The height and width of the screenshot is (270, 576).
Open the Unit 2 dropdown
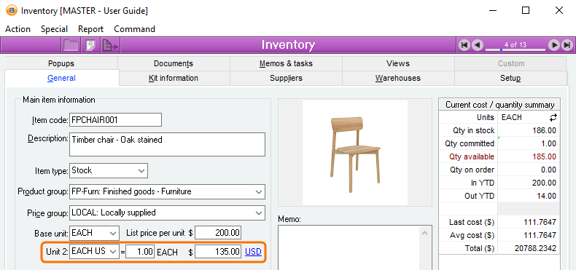pyautogui.click(x=113, y=252)
